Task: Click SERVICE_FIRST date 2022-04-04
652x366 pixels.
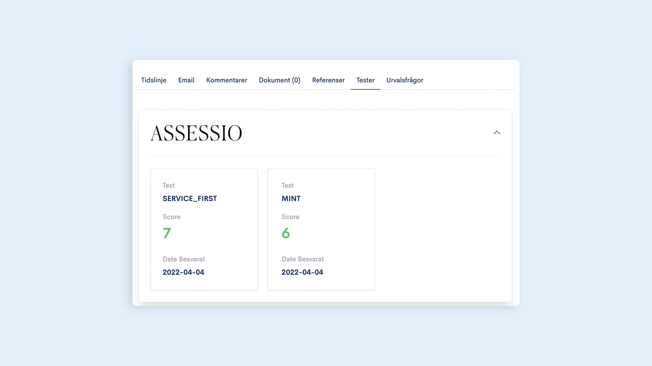Action: pos(183,272)
